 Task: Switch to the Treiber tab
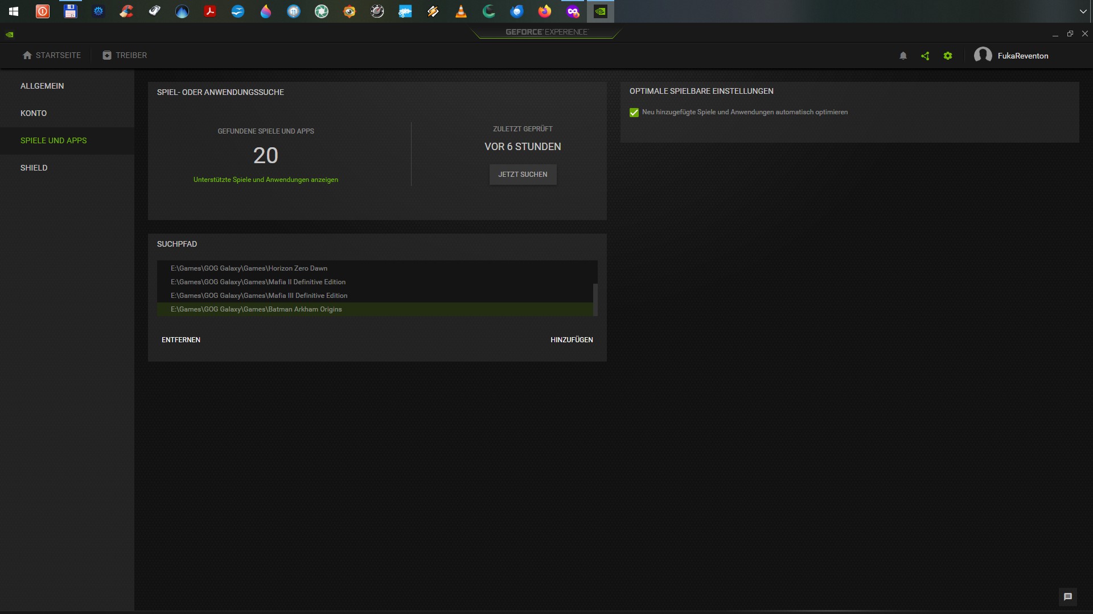pos(125,55)
